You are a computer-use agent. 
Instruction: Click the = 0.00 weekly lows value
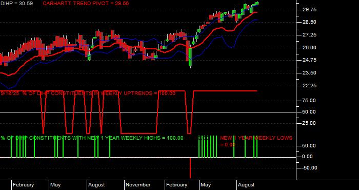click(x=228, y=145)
